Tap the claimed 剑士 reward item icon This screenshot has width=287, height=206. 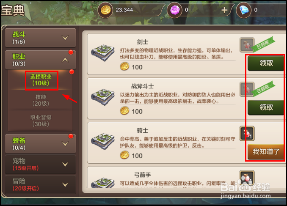pyautogui.click(x=247, y=45)
